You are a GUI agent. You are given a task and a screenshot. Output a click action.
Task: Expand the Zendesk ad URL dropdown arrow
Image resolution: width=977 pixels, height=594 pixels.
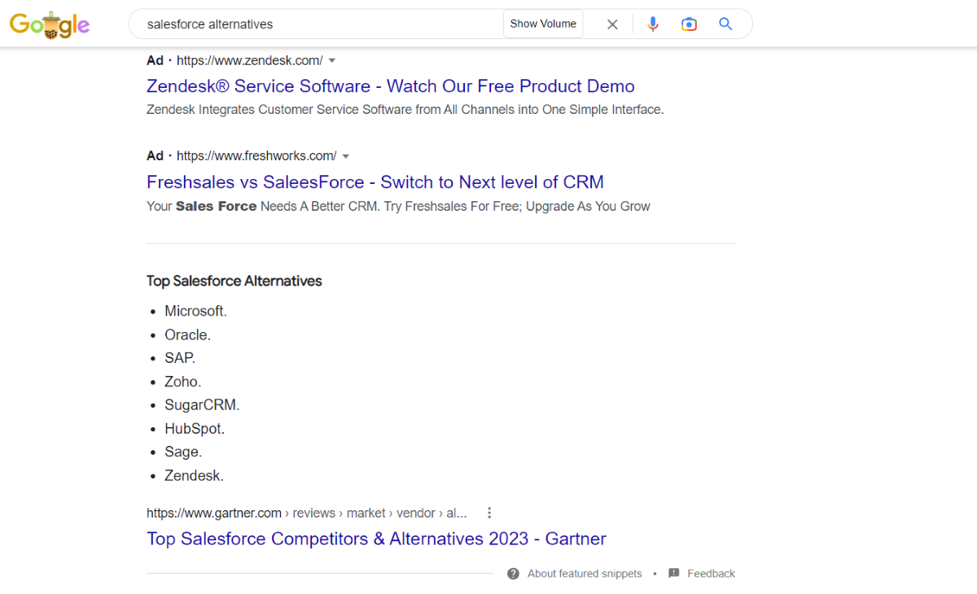pyautogui.click(x=332, y=60)
